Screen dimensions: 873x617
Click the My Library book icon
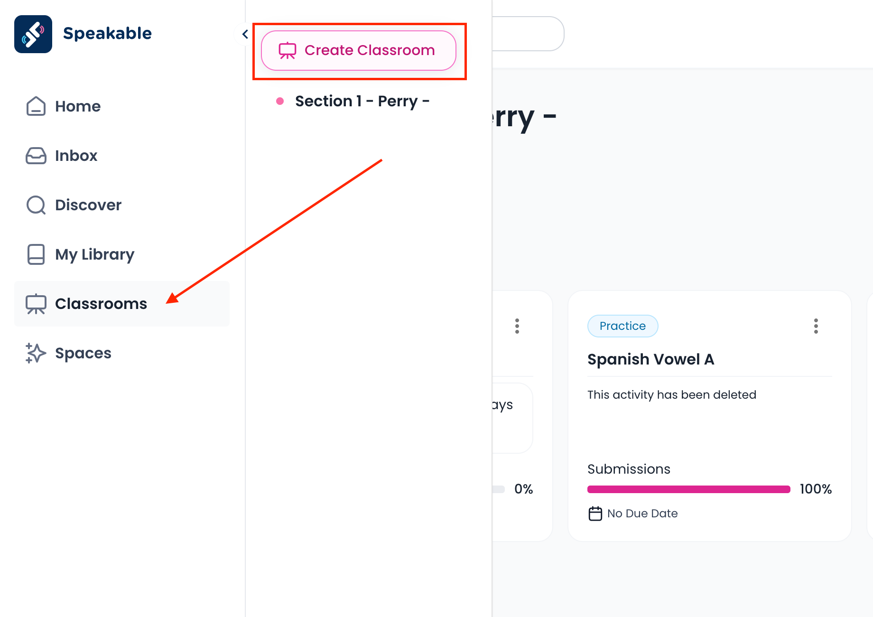coord(36,254)
